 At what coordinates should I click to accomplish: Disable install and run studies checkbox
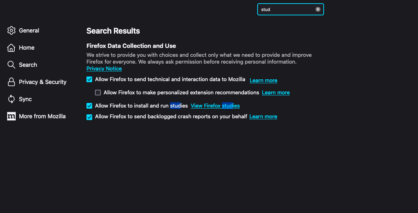[x=89, y=106]
